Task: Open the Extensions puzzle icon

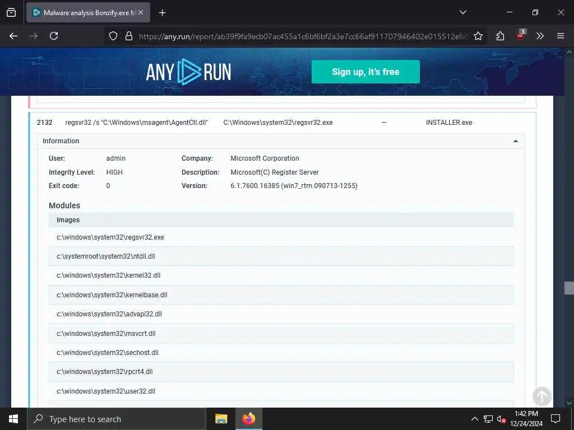Action: [x=500, y=36]
